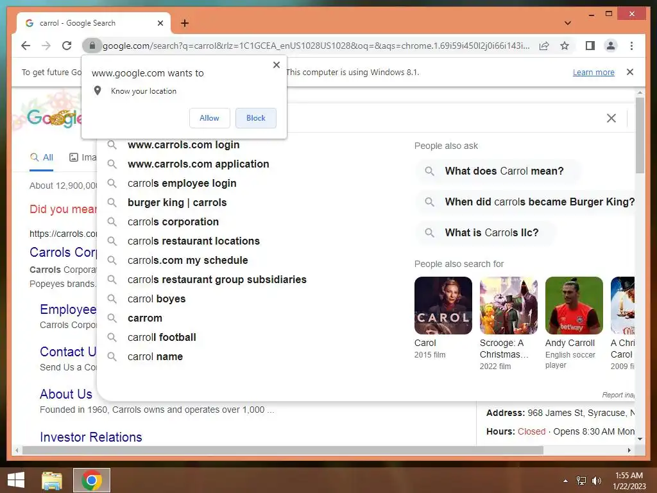Open the Windows Start button
657x493 pixels.
[x=16, y=480]
